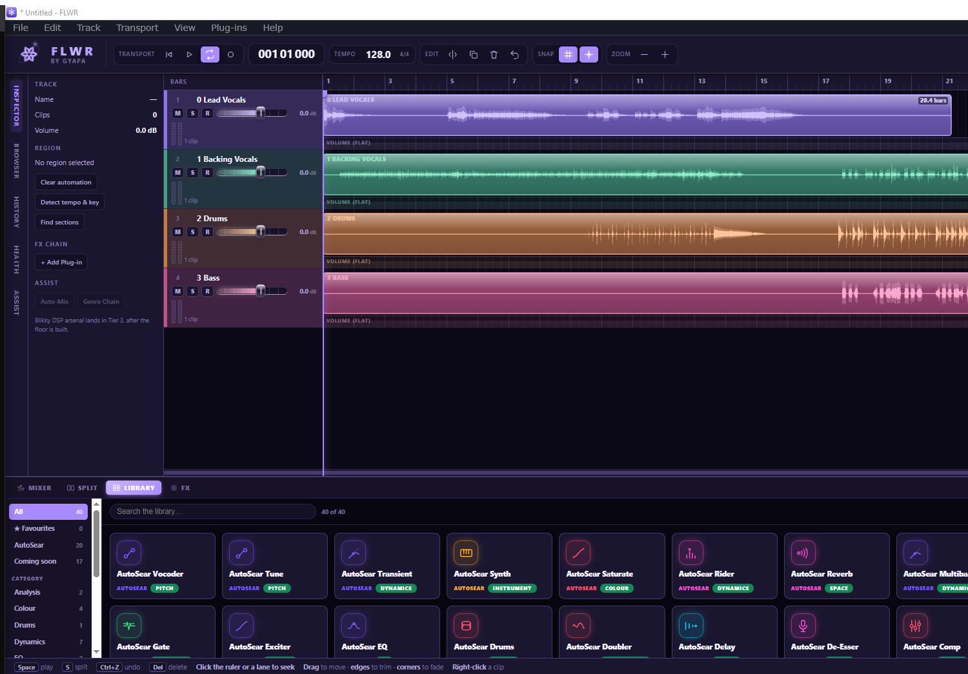The image size is (968, 674).
Task: Arm record on the Bass track
Action: [208, 292]
